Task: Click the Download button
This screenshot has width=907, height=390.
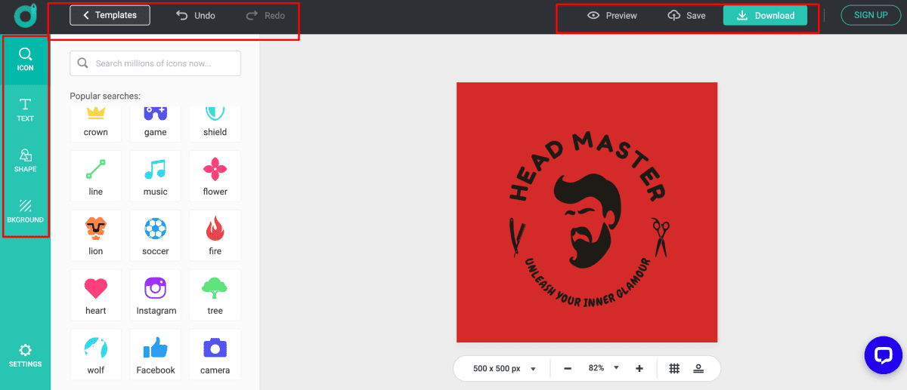Action: (765, 15)
